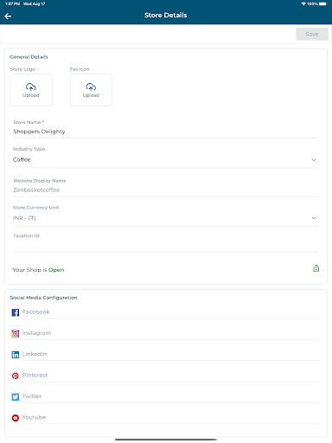This screenshot has height=443, width=332.
Task: Click the status bar time display
Action: pos(12,3)
